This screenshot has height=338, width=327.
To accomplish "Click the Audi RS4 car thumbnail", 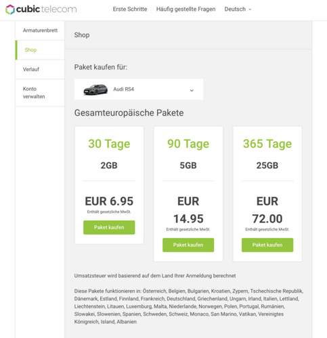I will pyautogui.click(x=95, y=89).
